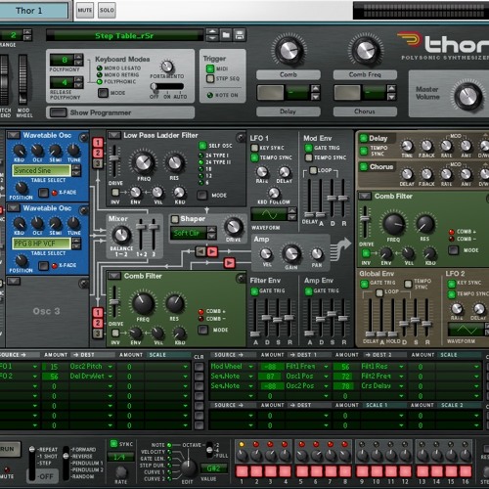Adjust the Master Volume knob
Image resolution: width=489 pixels, height=489 pixels.
[x=468, y=97]
